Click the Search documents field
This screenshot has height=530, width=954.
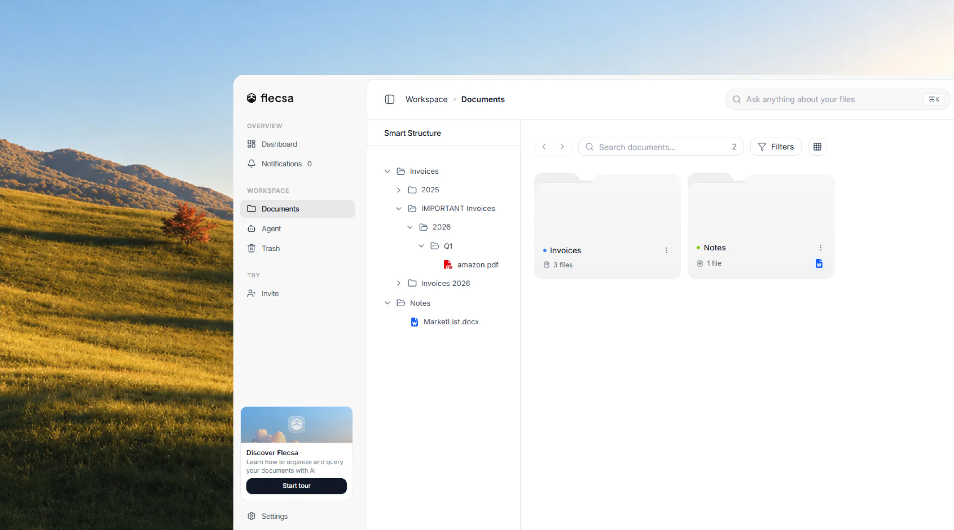click(x=660, y=147)
